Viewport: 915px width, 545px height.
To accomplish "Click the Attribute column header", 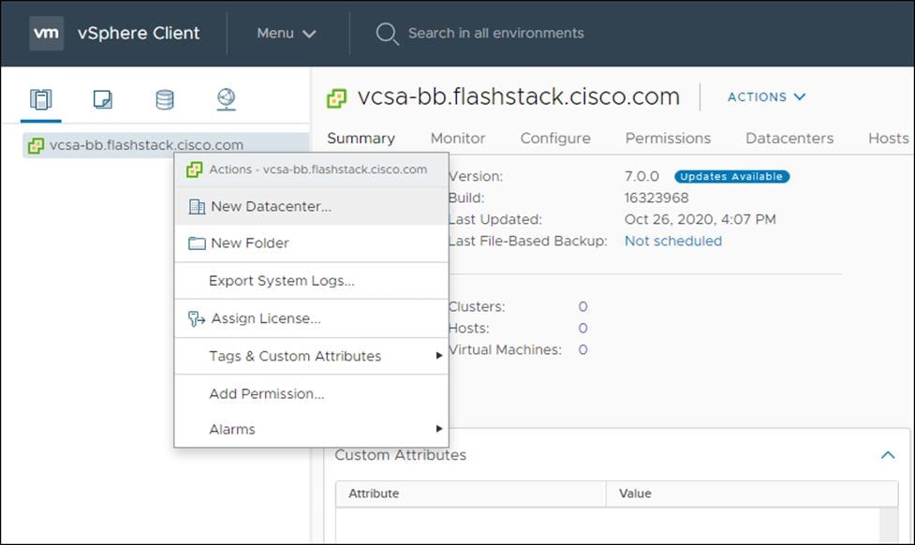I will [470, 493].
